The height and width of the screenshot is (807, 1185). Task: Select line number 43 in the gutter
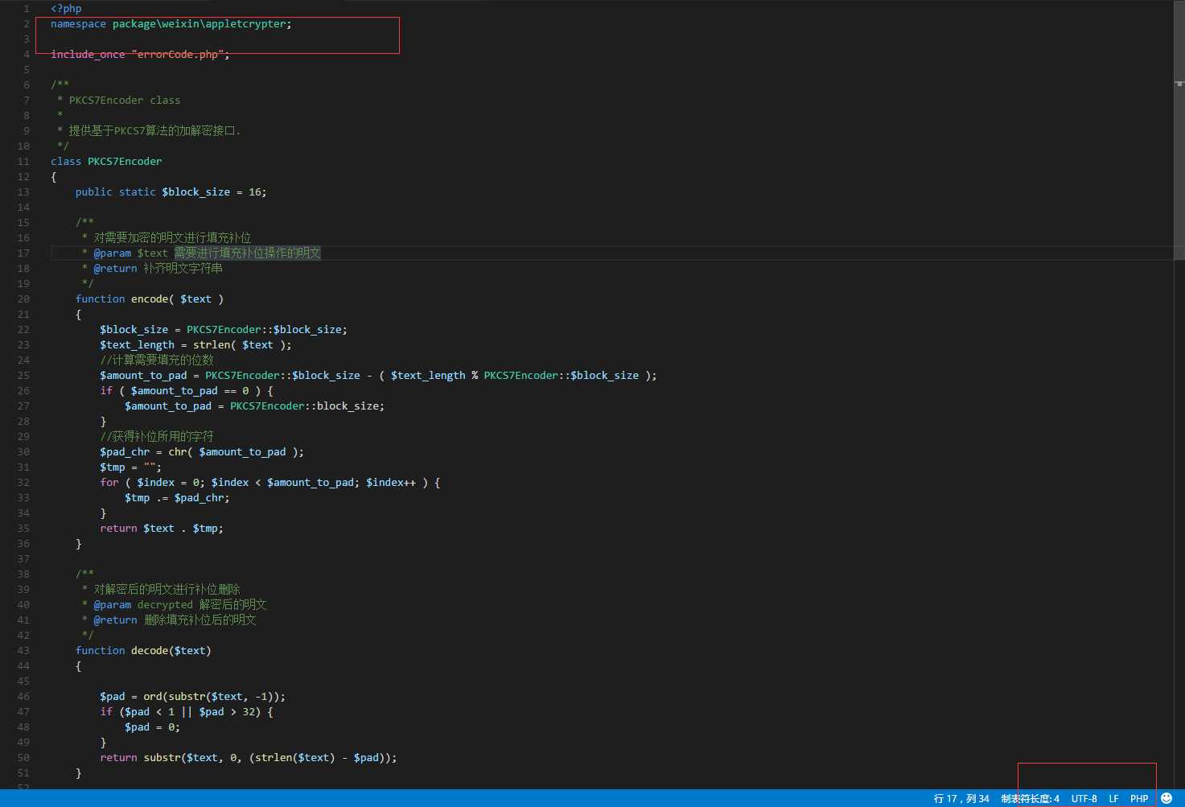(23, 651)
